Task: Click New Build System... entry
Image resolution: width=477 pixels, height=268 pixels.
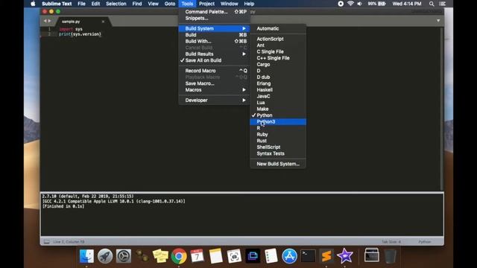Action: (x=278, y=164)
